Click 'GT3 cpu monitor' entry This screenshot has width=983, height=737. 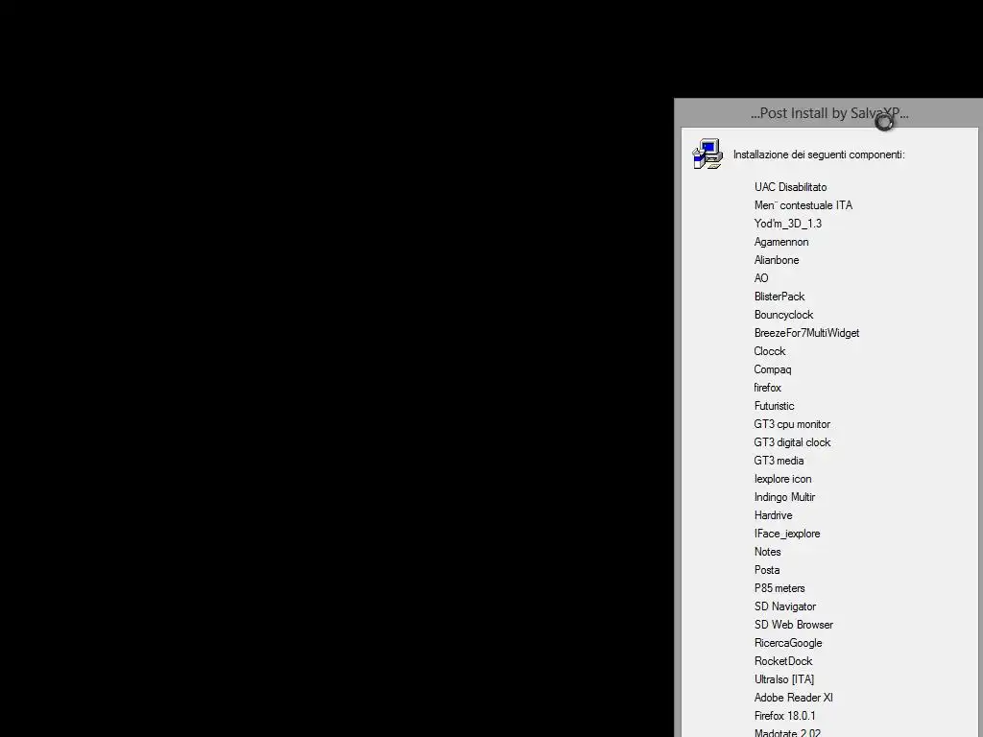click(x=792, y=424)
